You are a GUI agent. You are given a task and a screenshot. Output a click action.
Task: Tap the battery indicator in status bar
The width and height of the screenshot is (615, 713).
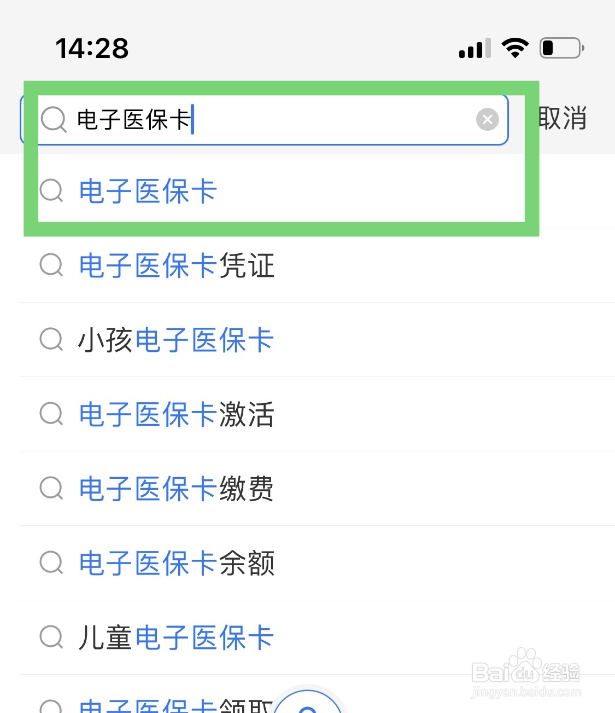click(x=562, y=48)
